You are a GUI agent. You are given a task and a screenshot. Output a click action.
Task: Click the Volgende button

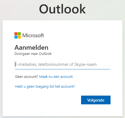pos(96,100)
